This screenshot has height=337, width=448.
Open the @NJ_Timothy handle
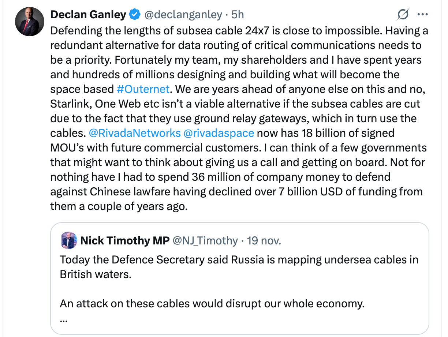205,240
